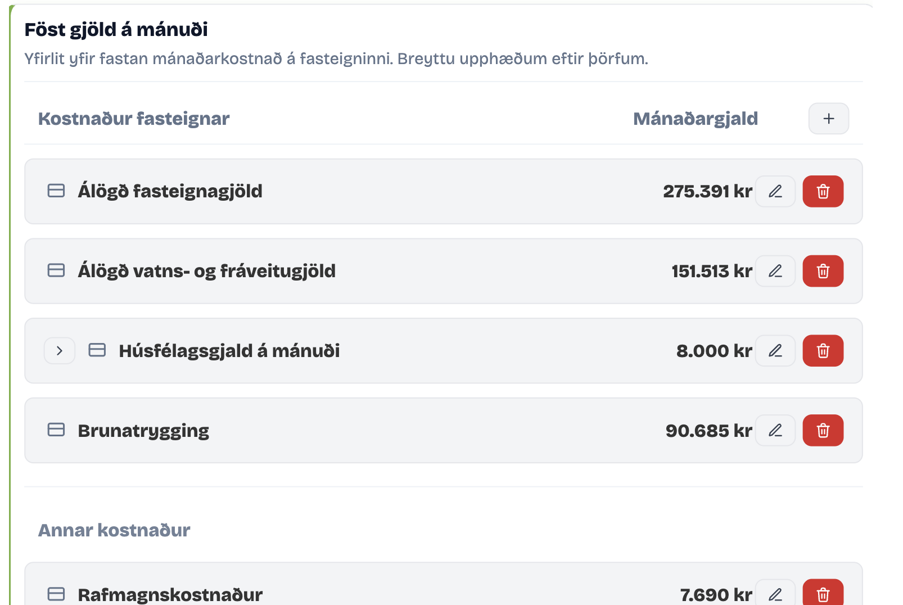Edit the Álögð fasteignagjöld amount
903x605 pixels.
pos(775,191)
